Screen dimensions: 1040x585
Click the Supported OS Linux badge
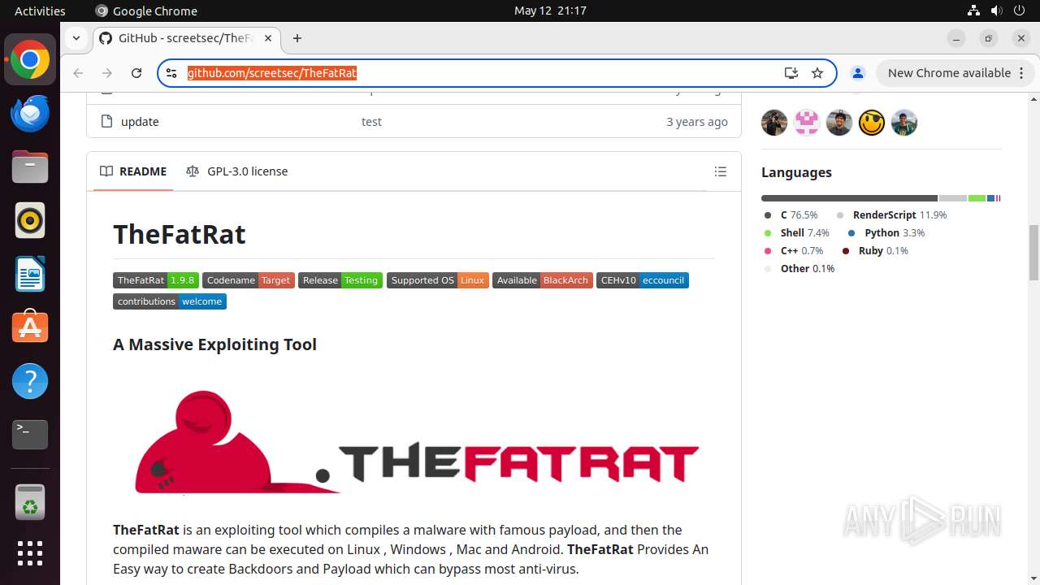438,280
